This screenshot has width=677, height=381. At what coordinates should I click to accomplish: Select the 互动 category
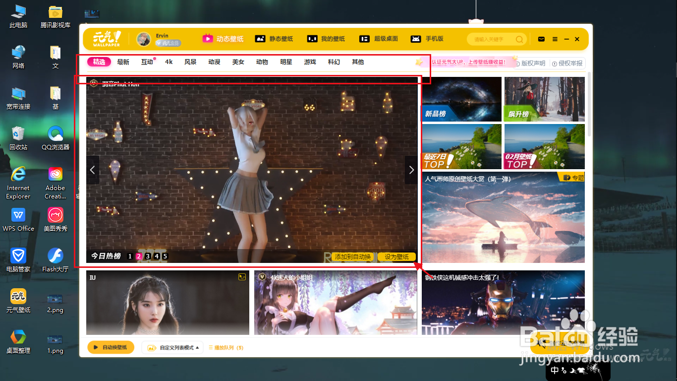point(147,62)
